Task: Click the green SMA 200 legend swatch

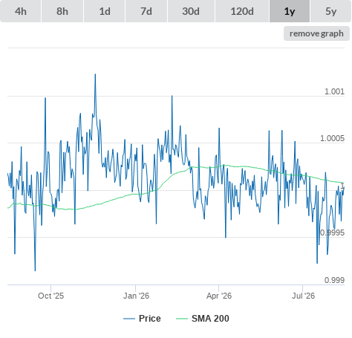Action: point(182,319)
